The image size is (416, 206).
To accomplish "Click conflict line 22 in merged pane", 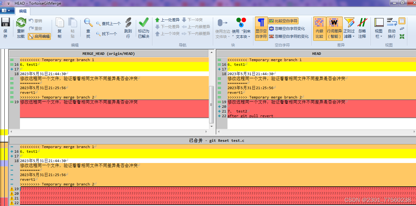I will [x=218, y=203].
